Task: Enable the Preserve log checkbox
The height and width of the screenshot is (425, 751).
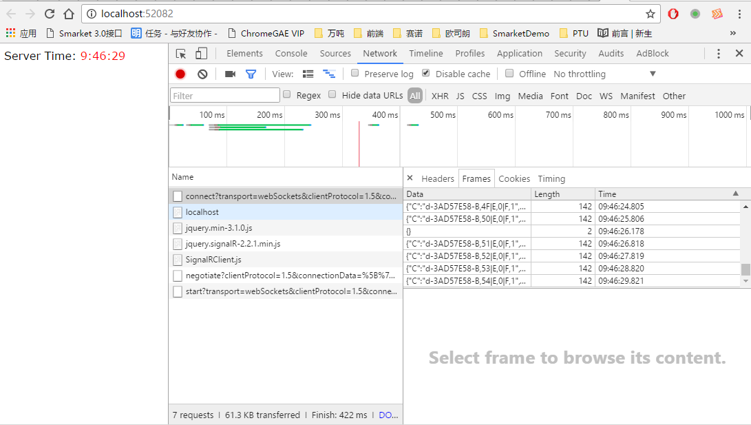Action: click(355, 73)
